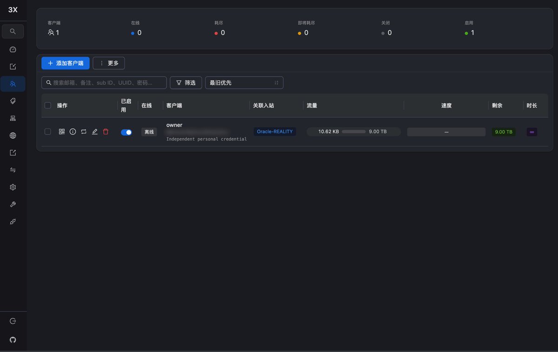This screenshot has width=558, height=352.
Task: Open the plug icon page in sidebar
Action: (13, 222)
